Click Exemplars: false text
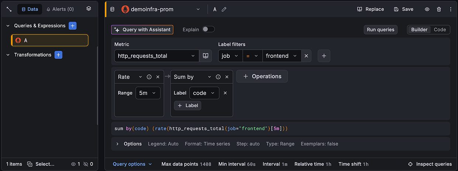 pyautogui.click(x=319, y=144)
